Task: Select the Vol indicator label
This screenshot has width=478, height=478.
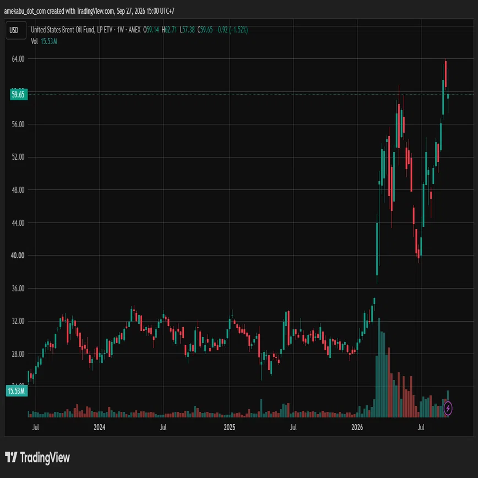Action: pos(35,41)
